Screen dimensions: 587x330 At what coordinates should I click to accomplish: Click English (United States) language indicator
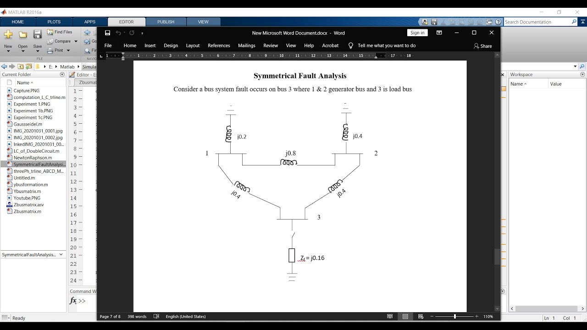pos(186,317)
